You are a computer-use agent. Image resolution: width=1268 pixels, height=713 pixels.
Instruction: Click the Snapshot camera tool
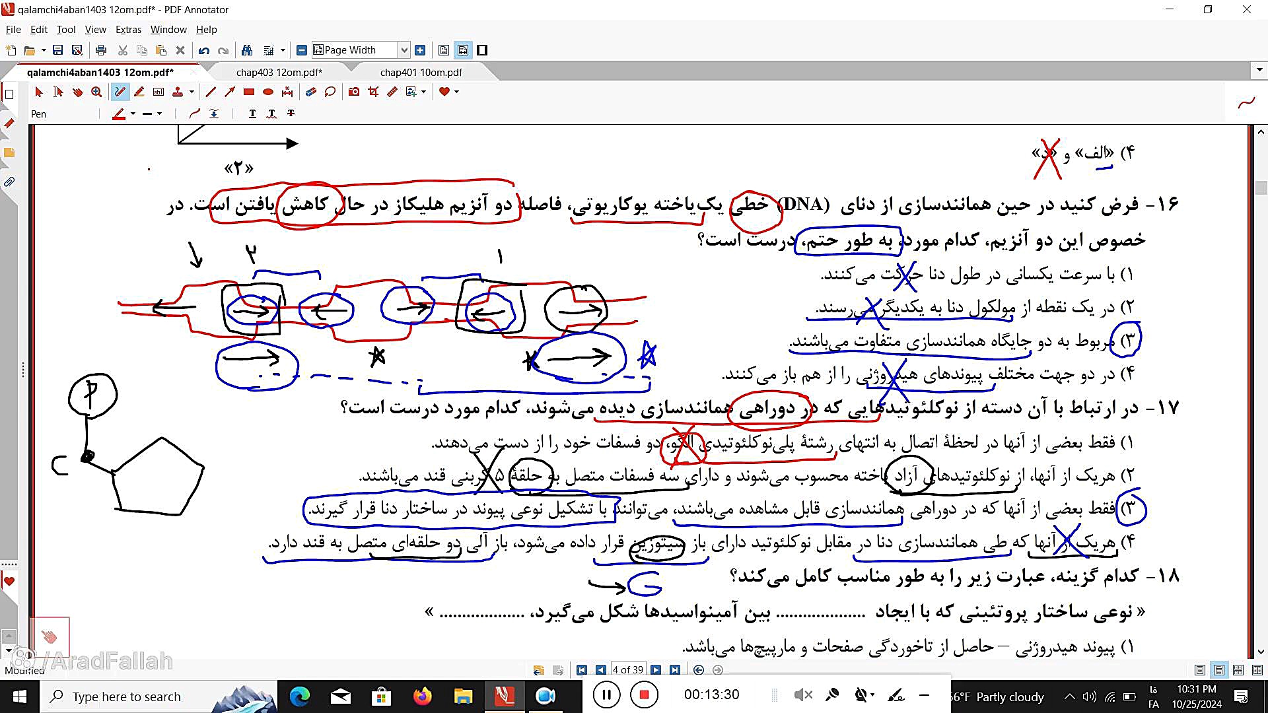coord(354,92)
